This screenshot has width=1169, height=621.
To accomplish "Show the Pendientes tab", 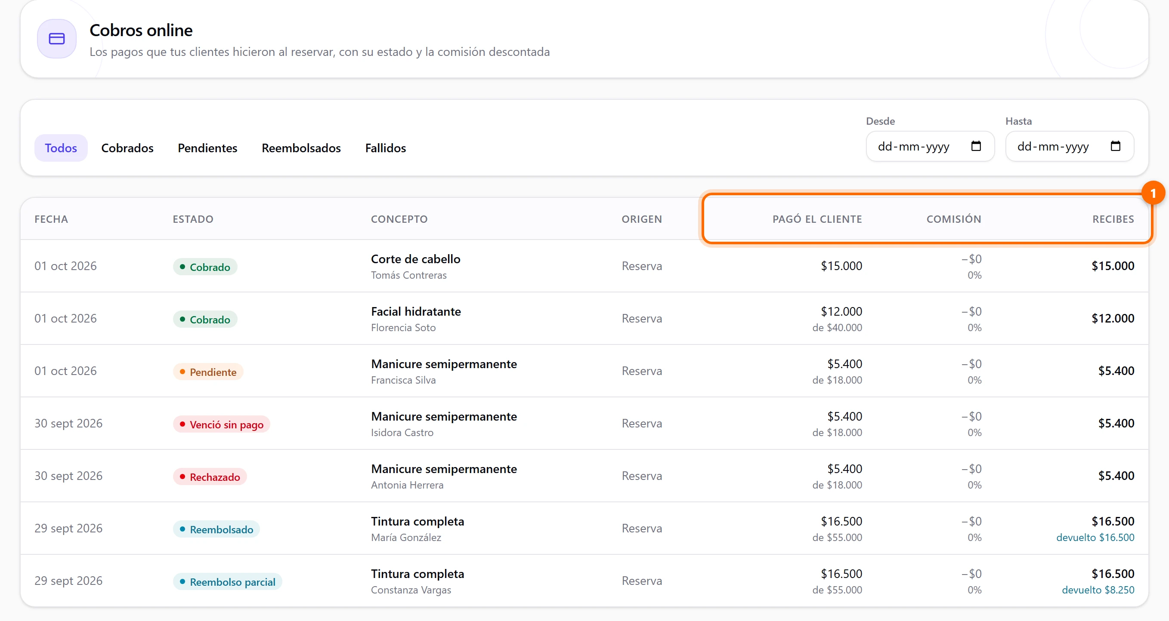I will pos(207,148).
